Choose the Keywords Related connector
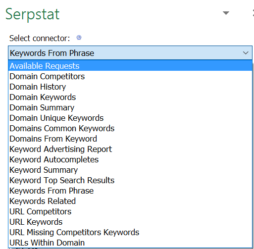 130,201
